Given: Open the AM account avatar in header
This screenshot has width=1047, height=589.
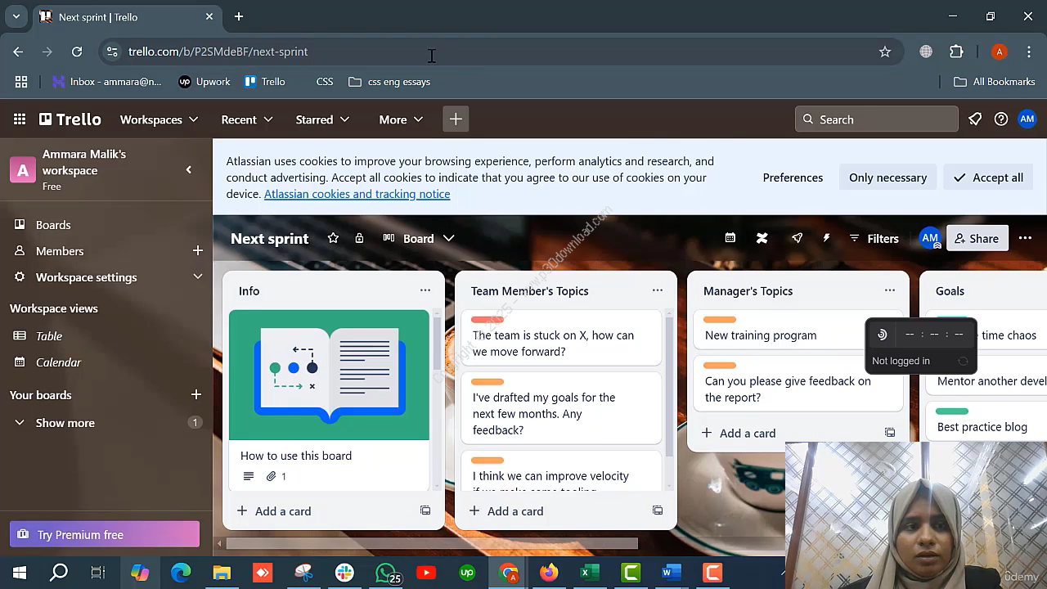Looking at the screenshot, I should coord(1027,119).
